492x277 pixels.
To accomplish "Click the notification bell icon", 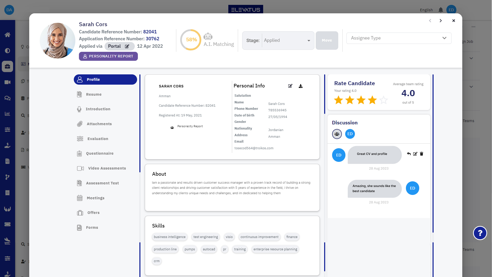I will [x=441, y=10].
